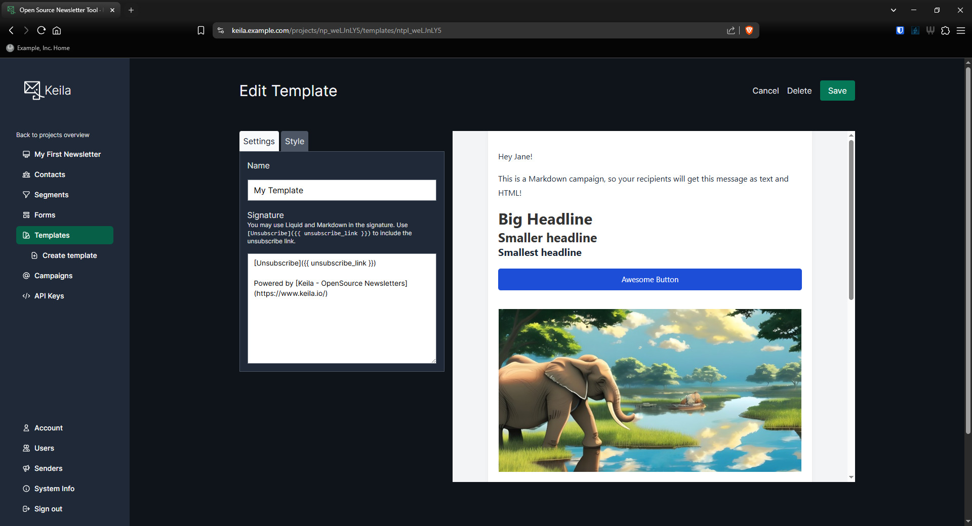972x526 pixels.
Task: Bookmark this page with bookmark icon
Action: tap(201, 30)
